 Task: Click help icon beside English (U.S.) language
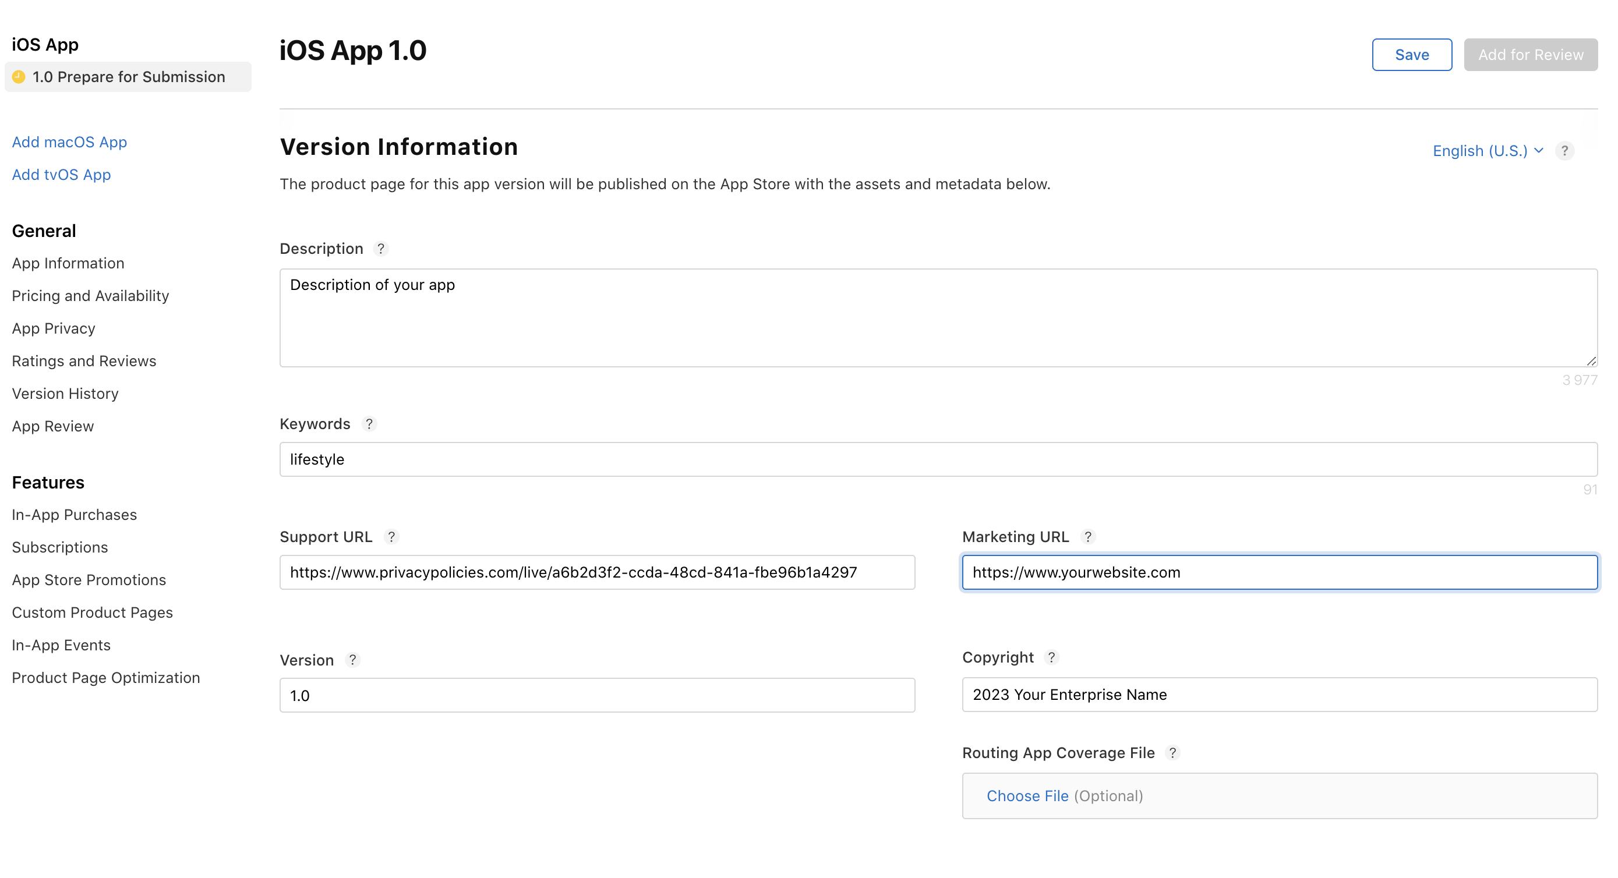[x=1564, y=151]
